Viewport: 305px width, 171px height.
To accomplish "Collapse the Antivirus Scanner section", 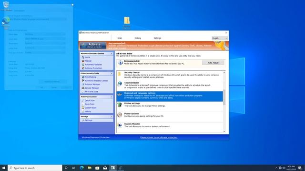I will [x=112, y=97].
